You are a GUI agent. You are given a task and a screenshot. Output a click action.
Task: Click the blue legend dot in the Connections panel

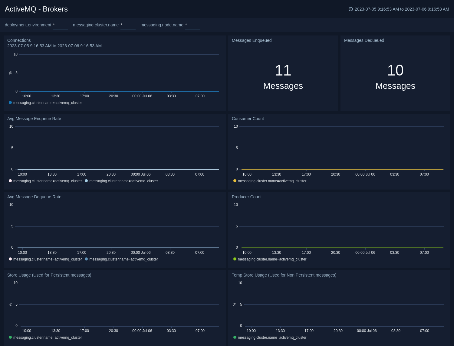pyautogui.click(x=10, y=102)
